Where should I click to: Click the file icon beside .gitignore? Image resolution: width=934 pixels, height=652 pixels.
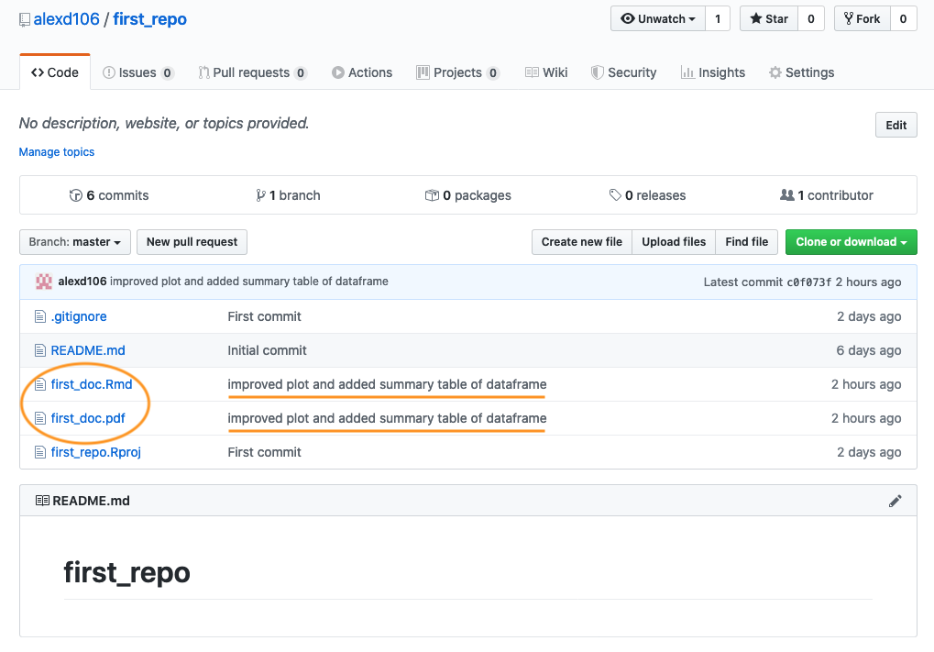tap(39, 316)
